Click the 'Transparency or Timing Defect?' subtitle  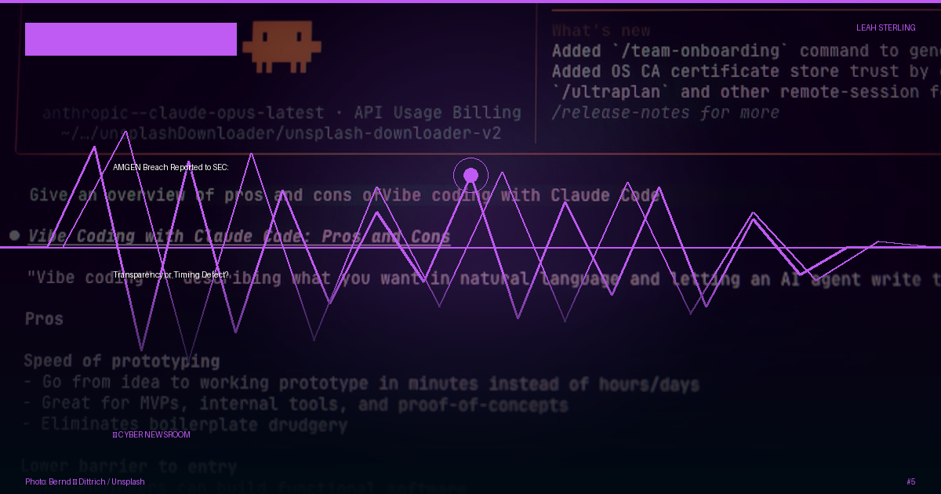[171, 274]
